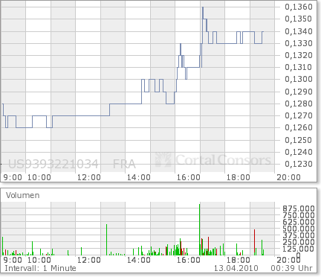Click the 125.000 volume axis label
Image resolution: width=321 pixels, height=277 pixels.
coord(299,249)
